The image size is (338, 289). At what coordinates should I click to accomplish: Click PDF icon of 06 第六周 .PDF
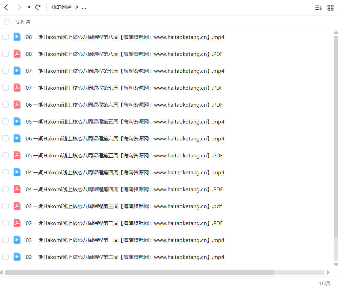[17, 105]
